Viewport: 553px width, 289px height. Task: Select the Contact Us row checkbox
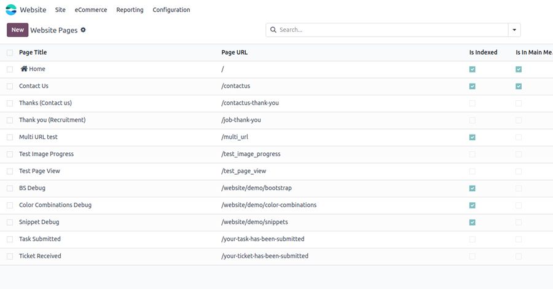point(10,86)
